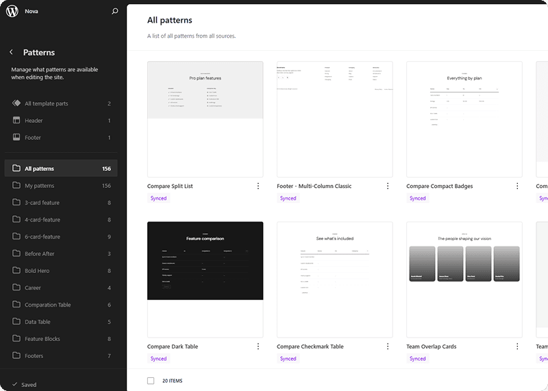Open the search icon beside Nova
The image size is (548, 391).
click(x=114, y=11)
